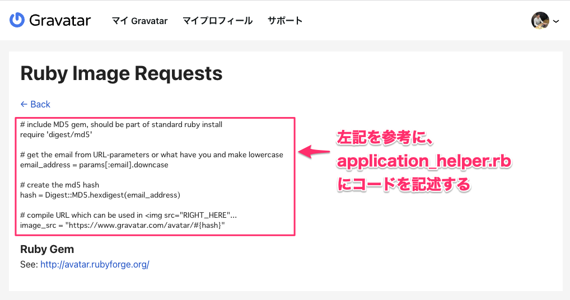The height and width of the screenshot is (300, 570).
Task: Click the '# include MD5 gem' comment line
Action: pyautogui.click(x=121, y=125)
